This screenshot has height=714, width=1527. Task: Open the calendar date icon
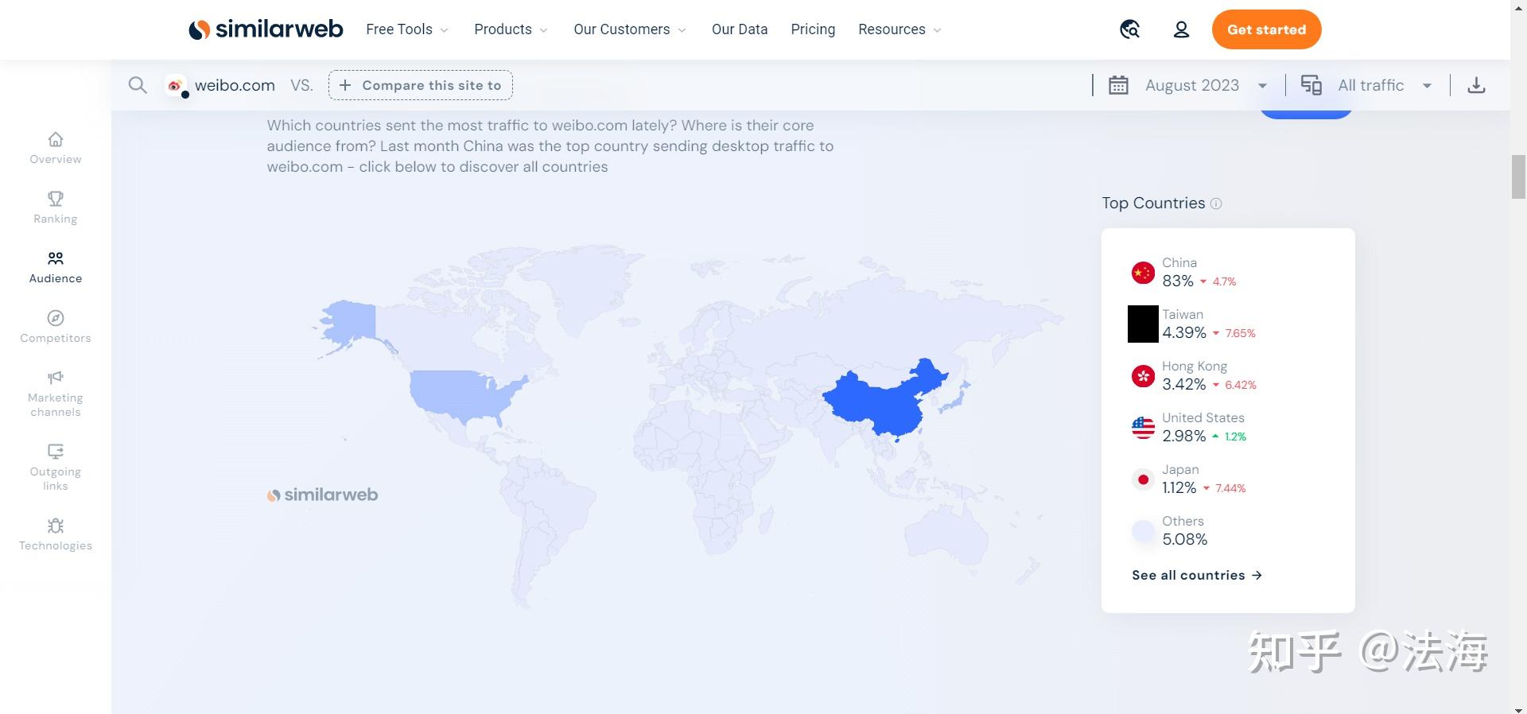coord(1118,85)
